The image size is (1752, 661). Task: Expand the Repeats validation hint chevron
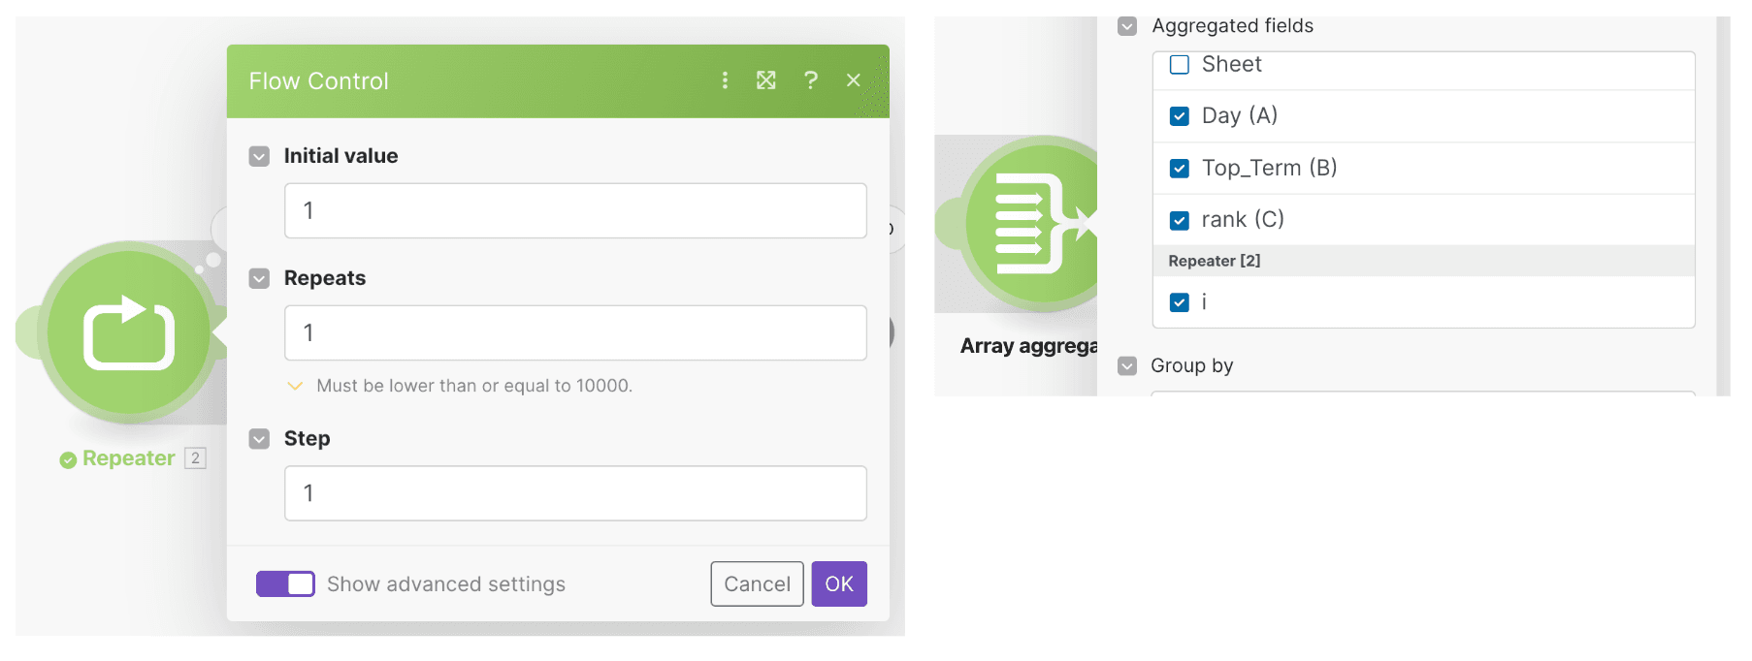pos(296,386)
